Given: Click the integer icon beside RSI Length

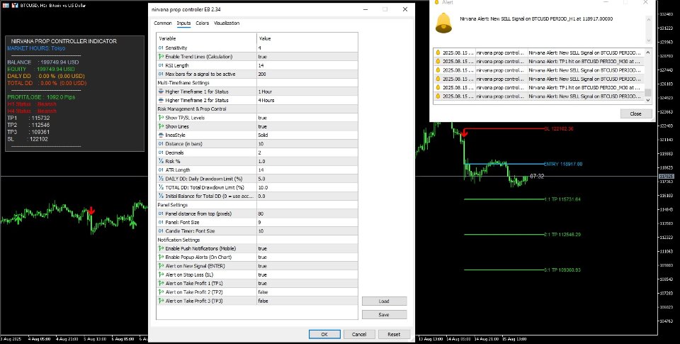Looking at the screenshot, I should (161, 65).
